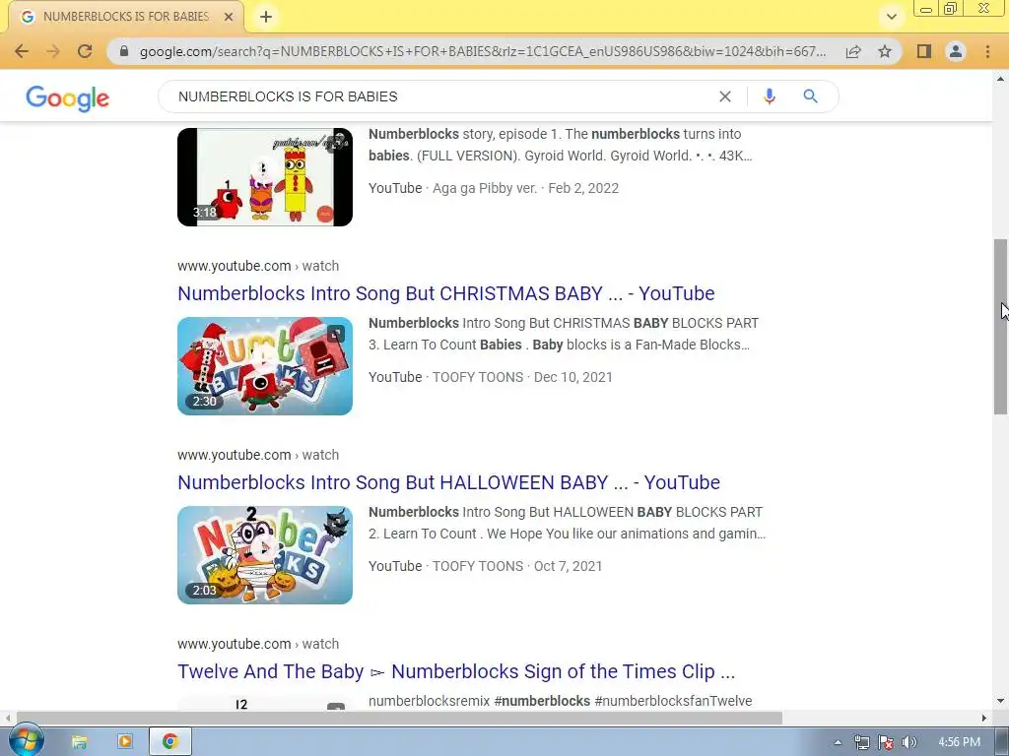The height and width of the screenshot is (756, 1009).
Task: Open the Chrome profile menu
Action: coord(956,51)
